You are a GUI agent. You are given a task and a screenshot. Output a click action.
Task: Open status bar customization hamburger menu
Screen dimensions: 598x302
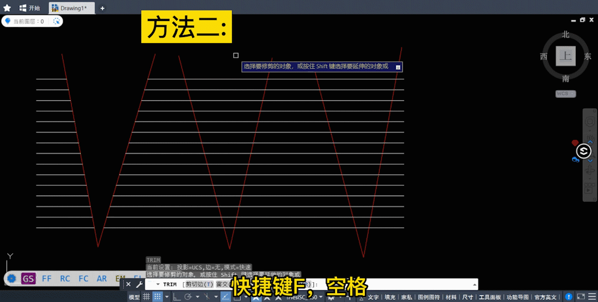pos(592,296)
